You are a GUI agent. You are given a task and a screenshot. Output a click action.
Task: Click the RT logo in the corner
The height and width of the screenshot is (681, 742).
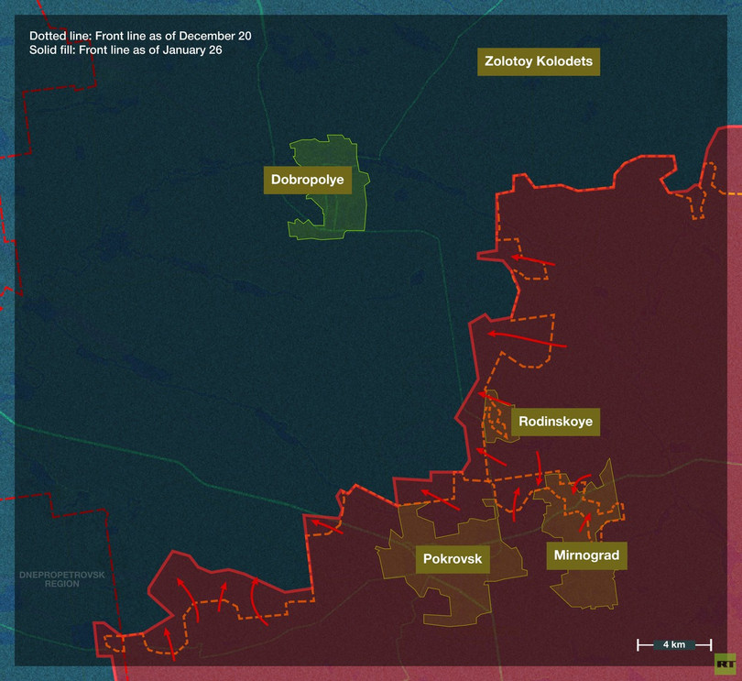pyautogui.click(x=724, y=663)
